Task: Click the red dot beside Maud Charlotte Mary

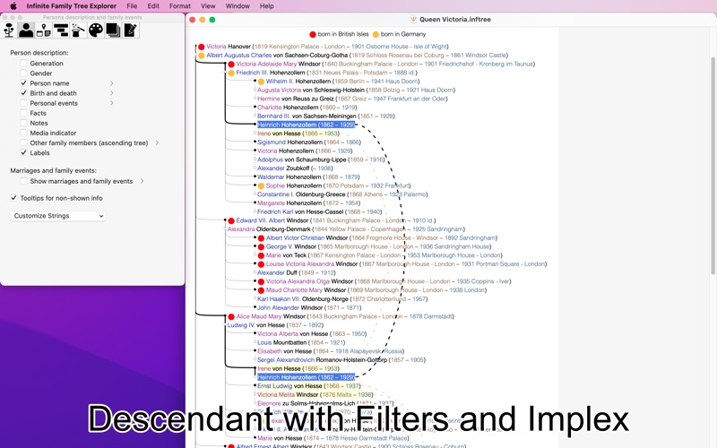Action: click(261, 290)
